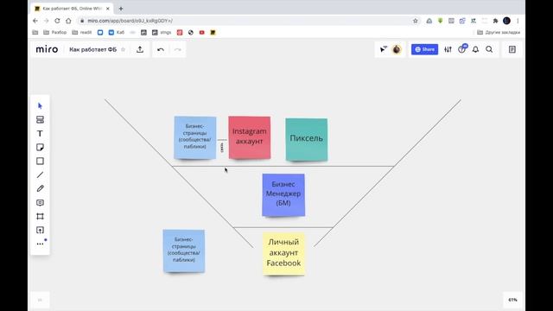Open the Upload tool in left toolbar
The width and height of the screenshot is (553, 311).
pos(40,231)
